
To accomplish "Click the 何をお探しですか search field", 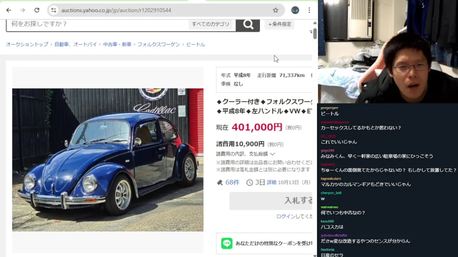I will (97, 24).
